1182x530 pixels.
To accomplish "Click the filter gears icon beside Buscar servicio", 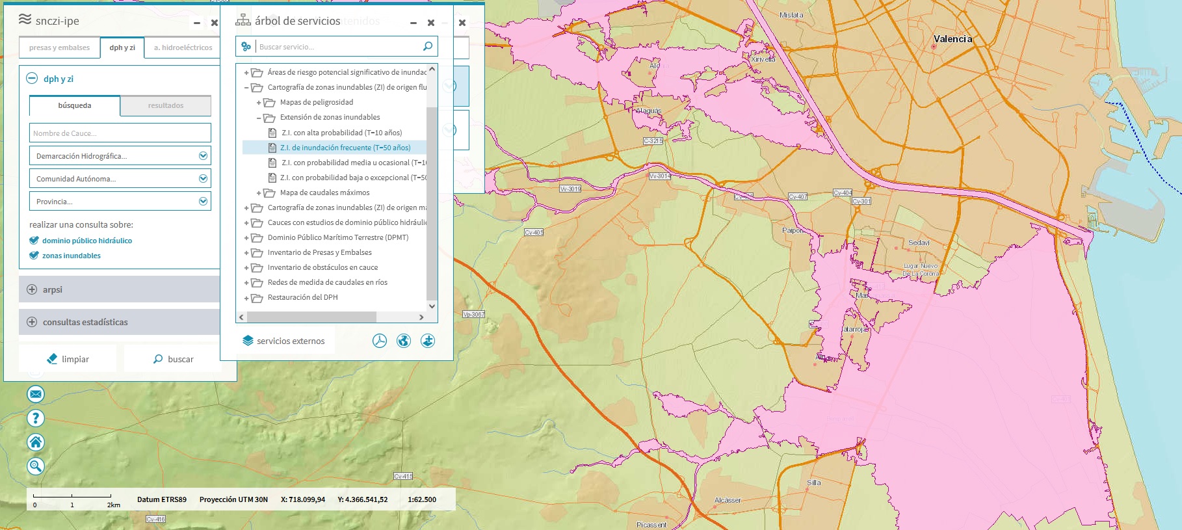I will click(246, 46).
